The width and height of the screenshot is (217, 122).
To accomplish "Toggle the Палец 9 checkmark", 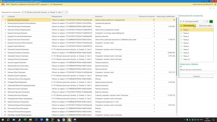I will pyautogui.click(x=181, y=56).
